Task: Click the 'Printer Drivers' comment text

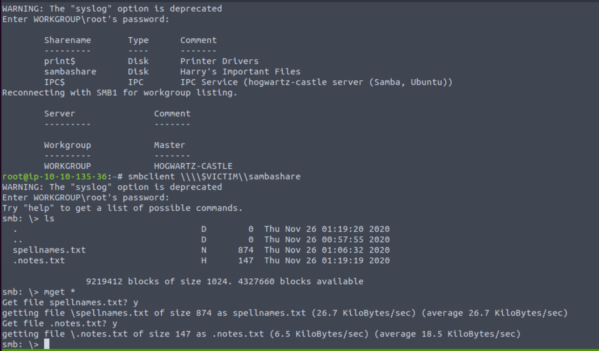Action: [x=219, y=61]
